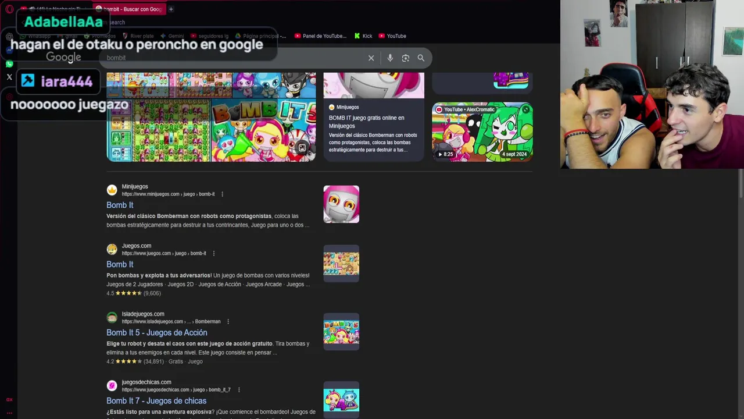Image resolution: width=744 pixels, height=419 pixels.
Task: Click the Minijuegos crown favicon
Action: (x=112, y=190)
